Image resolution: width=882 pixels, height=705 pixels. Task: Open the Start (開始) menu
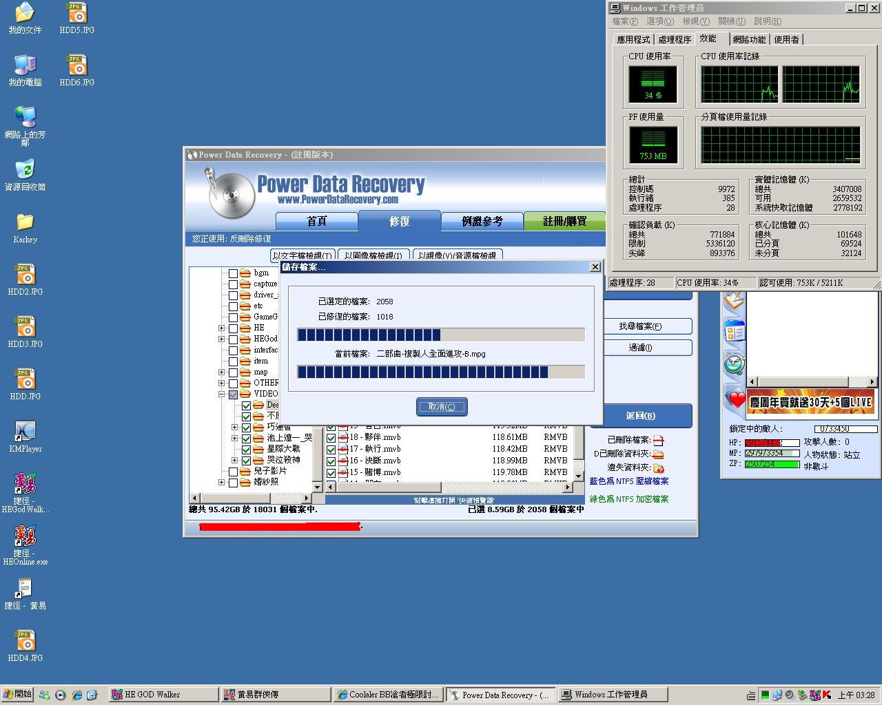coord(17,695)
